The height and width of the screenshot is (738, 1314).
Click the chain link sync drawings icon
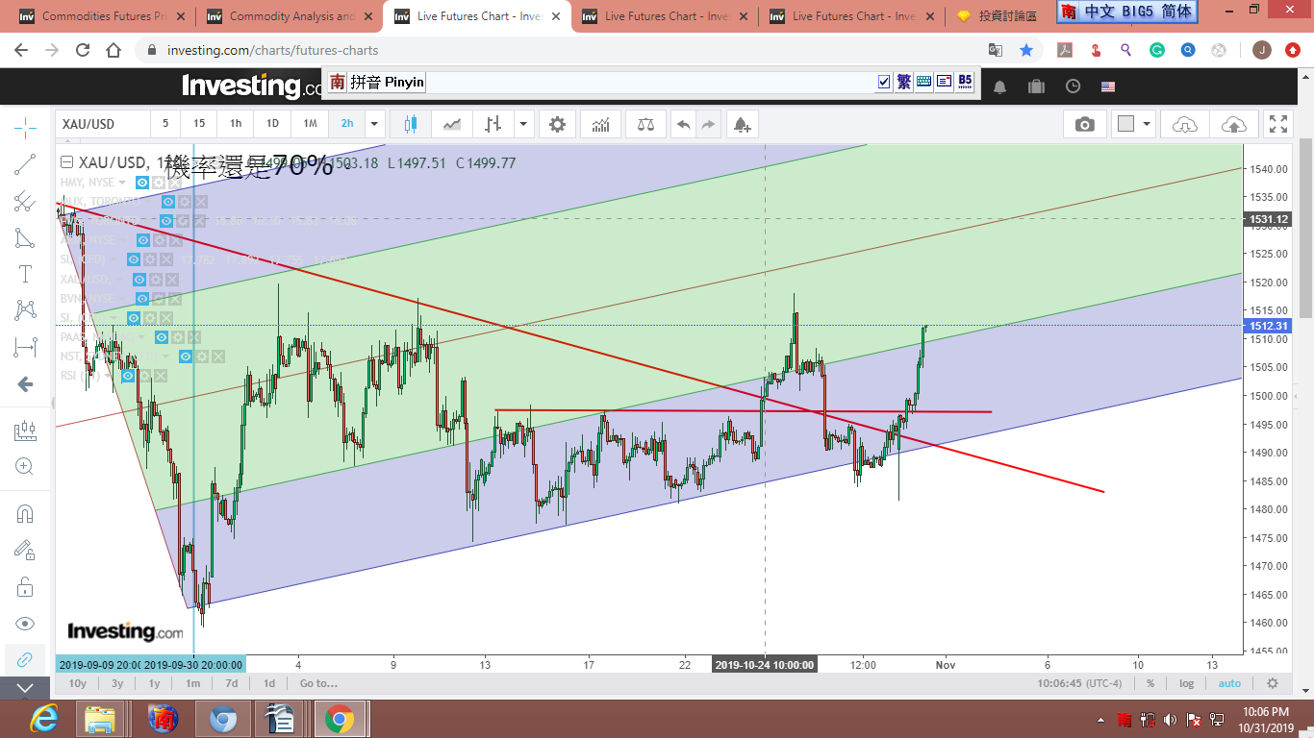tap(25, 659)
